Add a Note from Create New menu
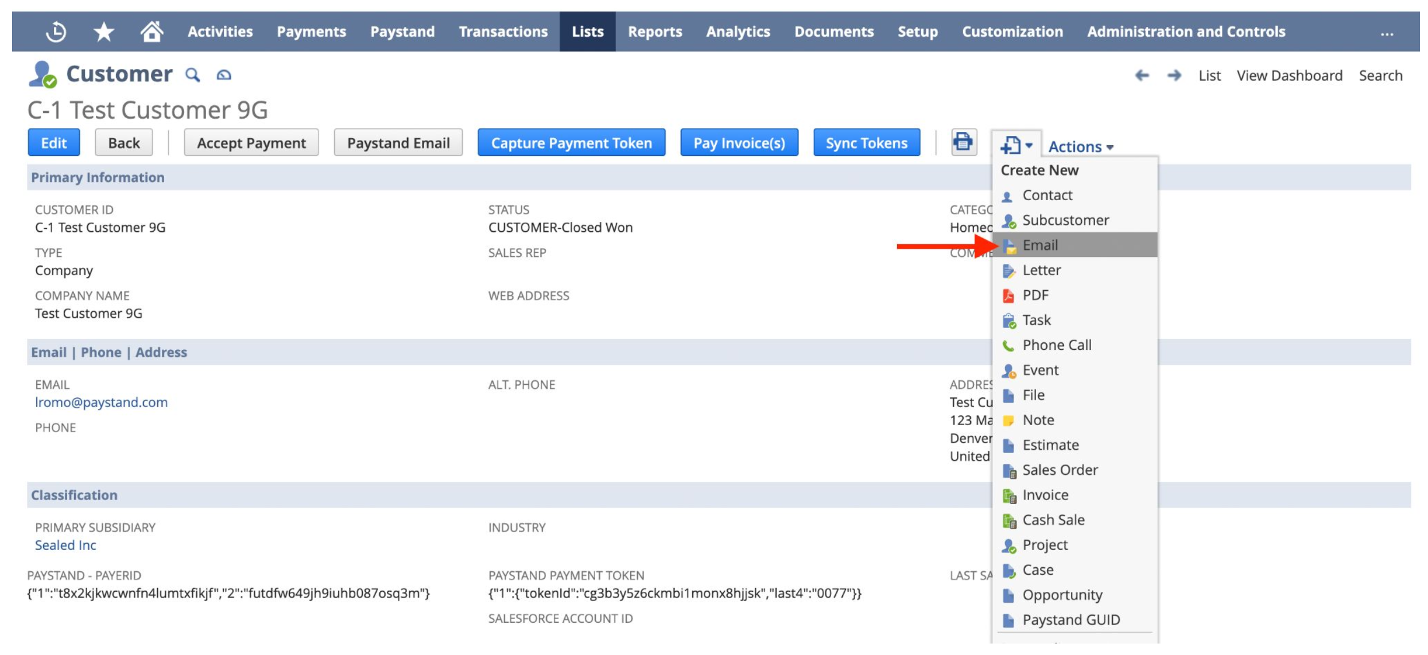The width and height of the screenshot is (1428, 655). tap(1074, 420)
